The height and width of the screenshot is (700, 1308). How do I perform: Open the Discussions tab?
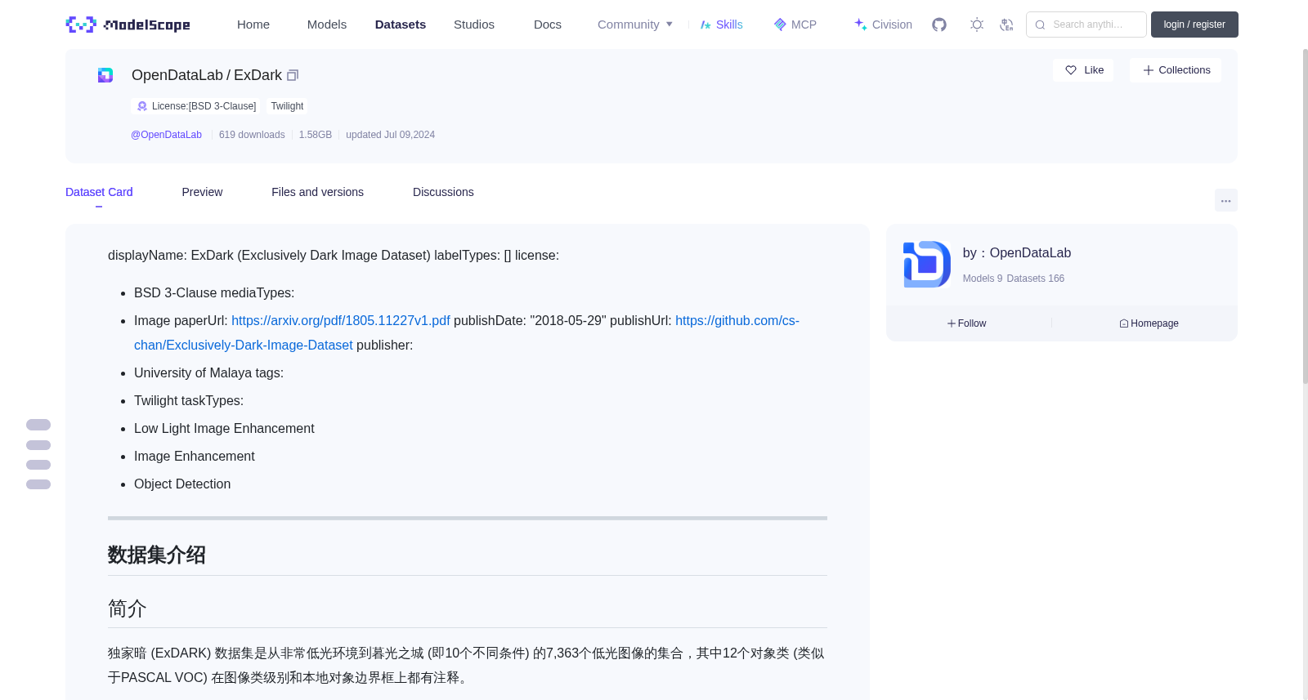[x=443, y=192]
